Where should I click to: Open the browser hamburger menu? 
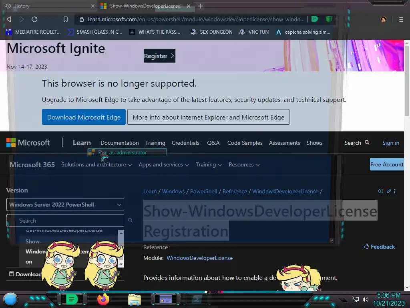coord(401,19)
